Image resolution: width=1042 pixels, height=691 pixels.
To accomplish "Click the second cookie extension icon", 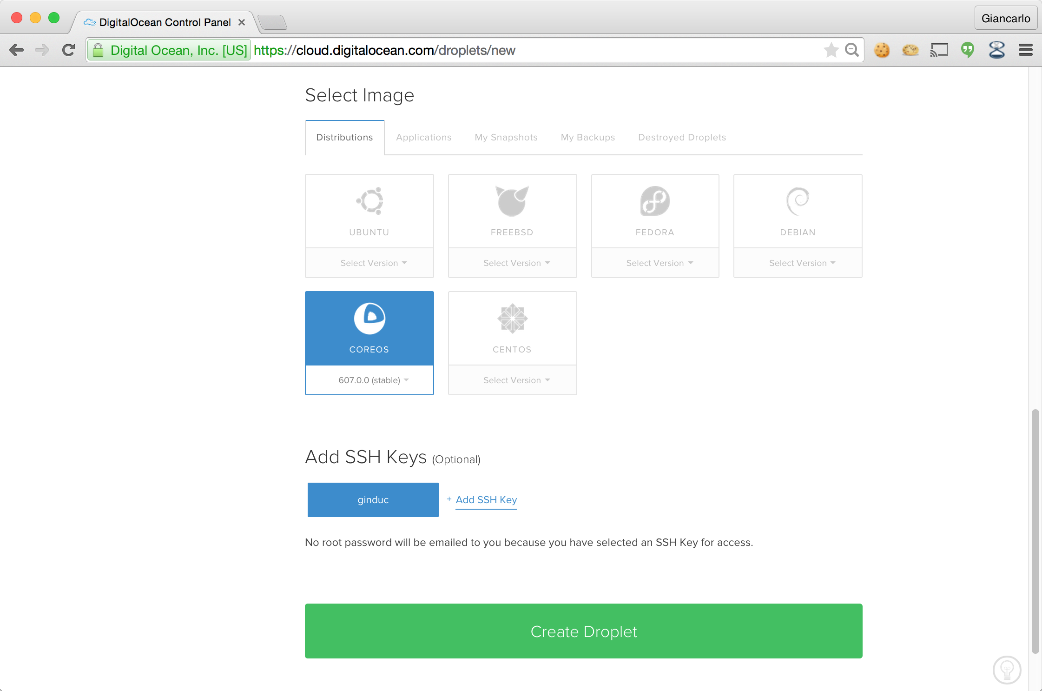I will pos(910,50).
